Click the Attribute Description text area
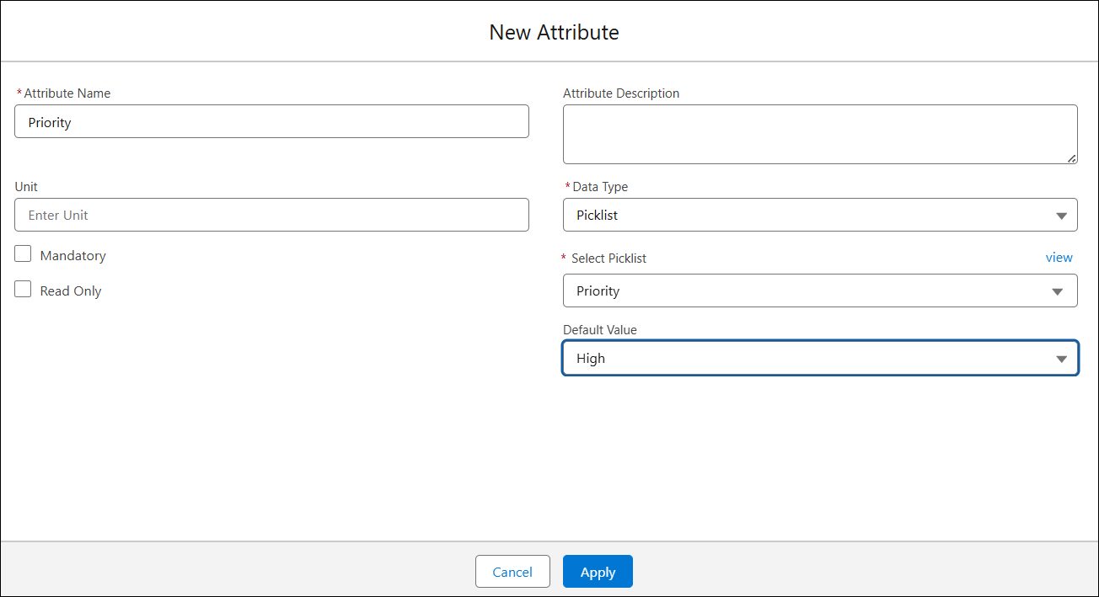 820,134
